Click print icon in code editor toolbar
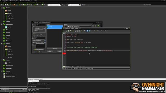 [70, 31]
